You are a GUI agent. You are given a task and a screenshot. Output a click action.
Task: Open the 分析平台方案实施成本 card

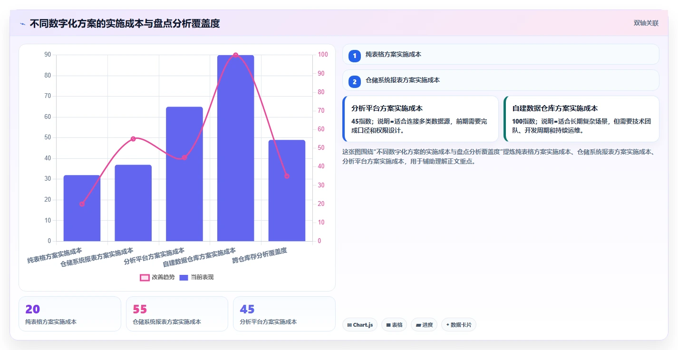click(x=420, y=119)
